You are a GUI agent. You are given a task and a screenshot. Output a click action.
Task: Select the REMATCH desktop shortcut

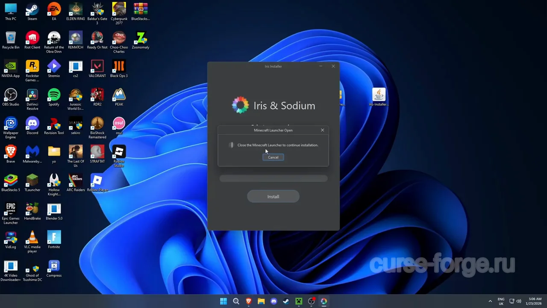76,40
